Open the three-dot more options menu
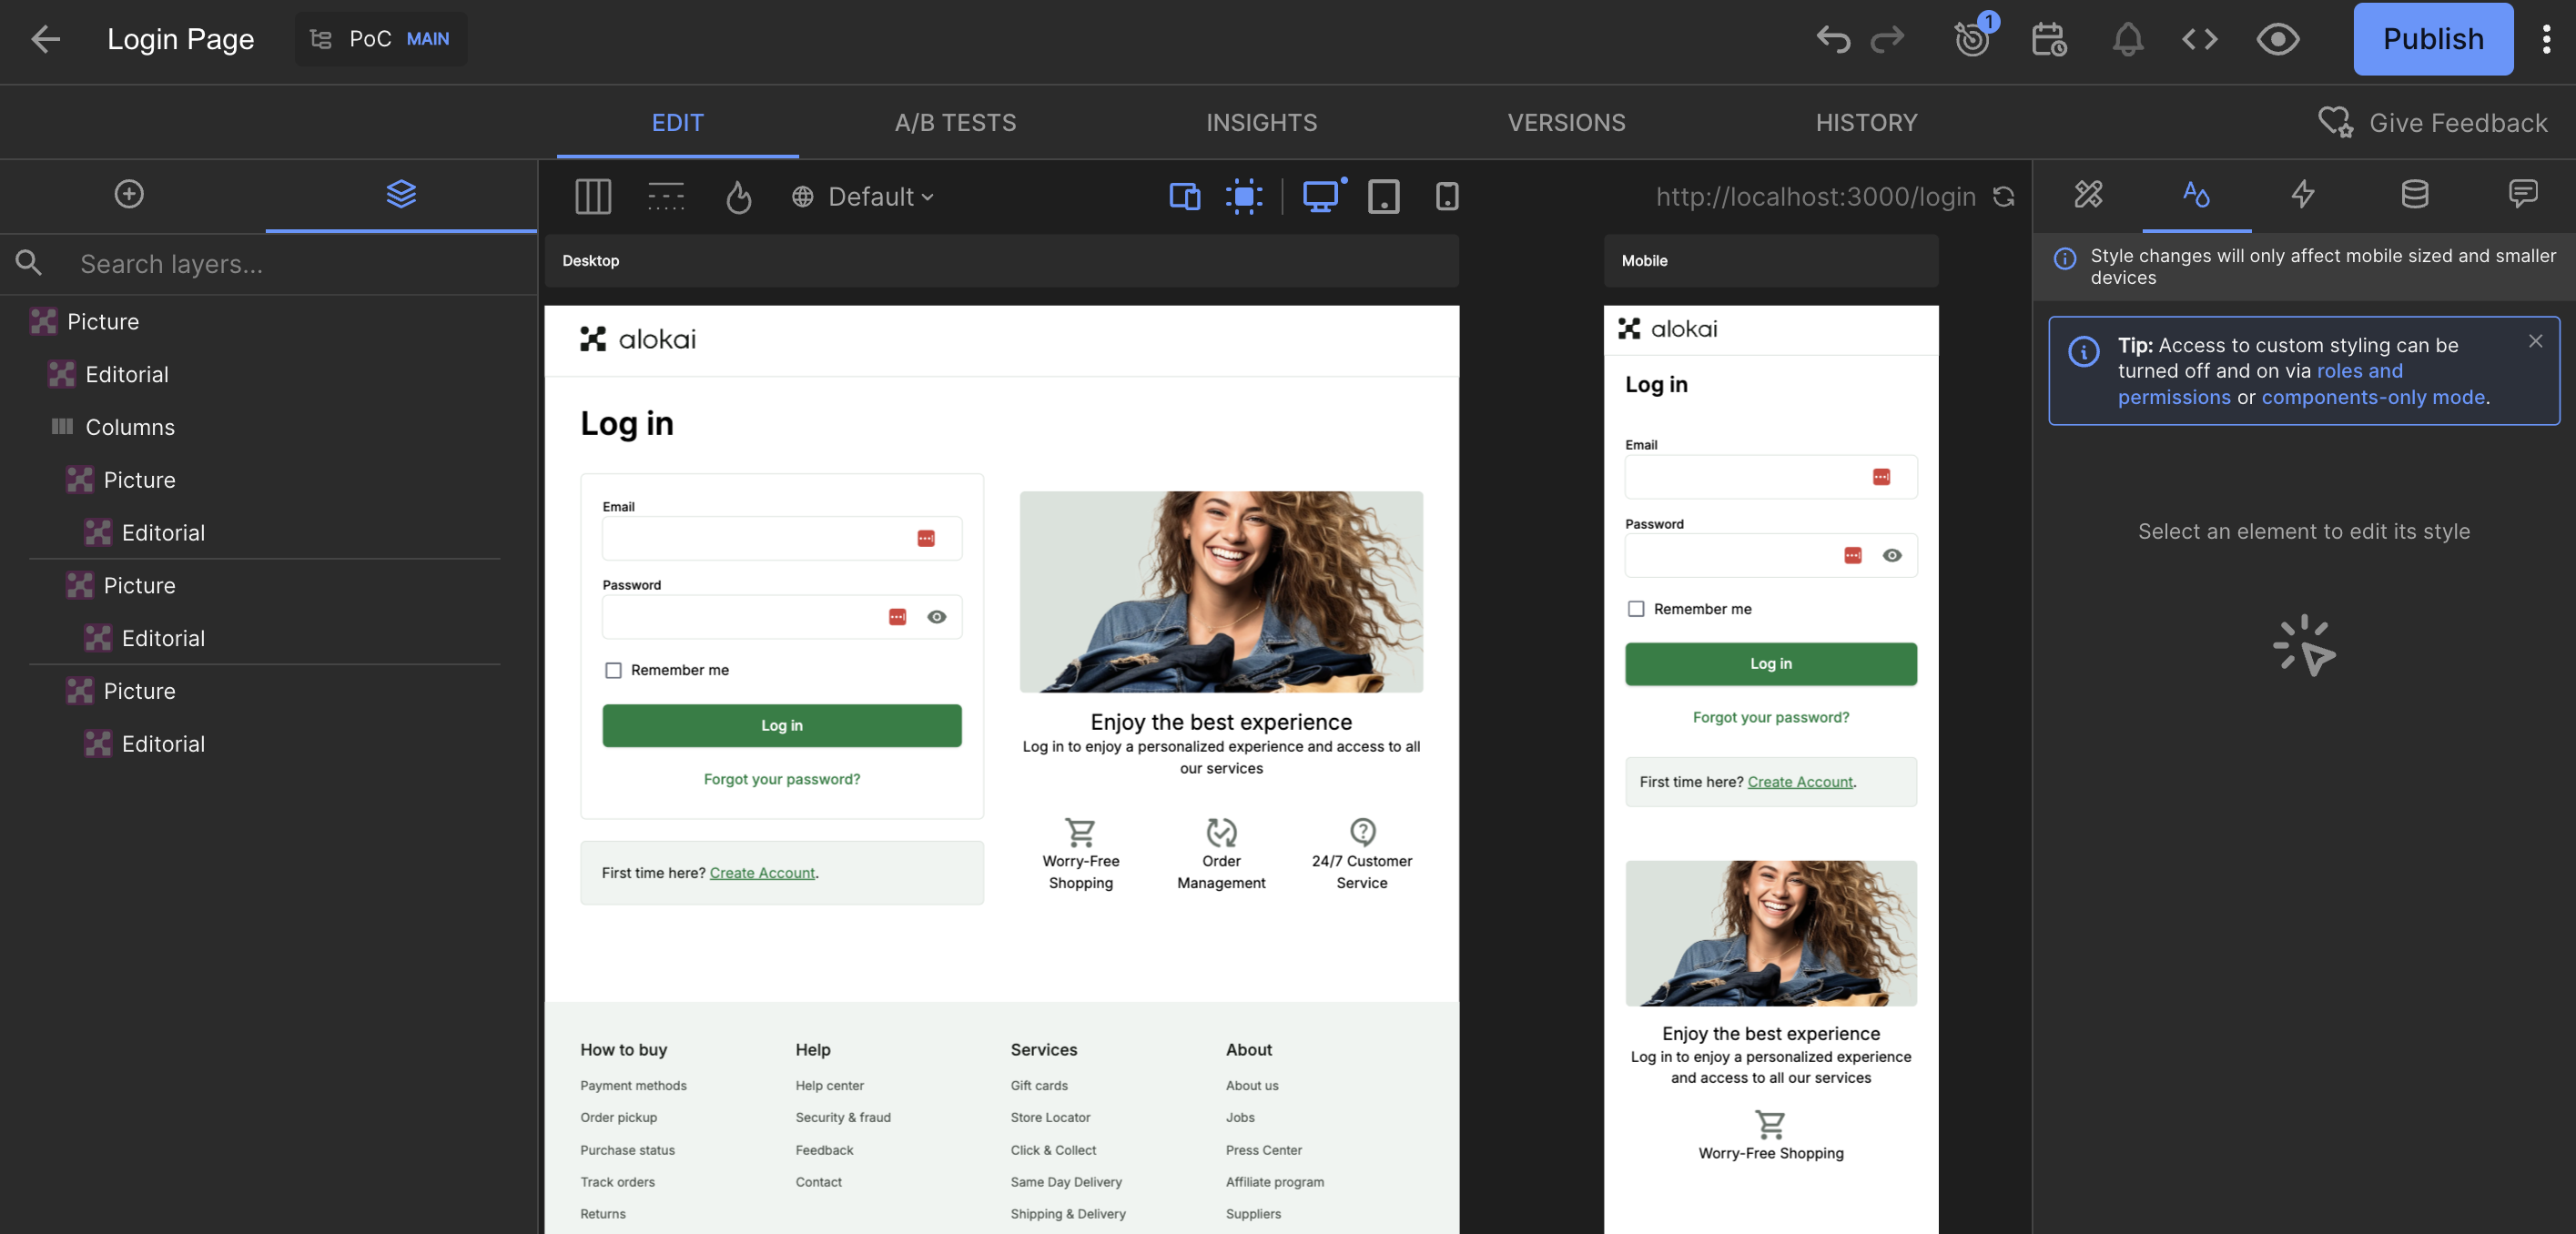This screenshot has width=2576, height=1234. (x=2546, y=39)
